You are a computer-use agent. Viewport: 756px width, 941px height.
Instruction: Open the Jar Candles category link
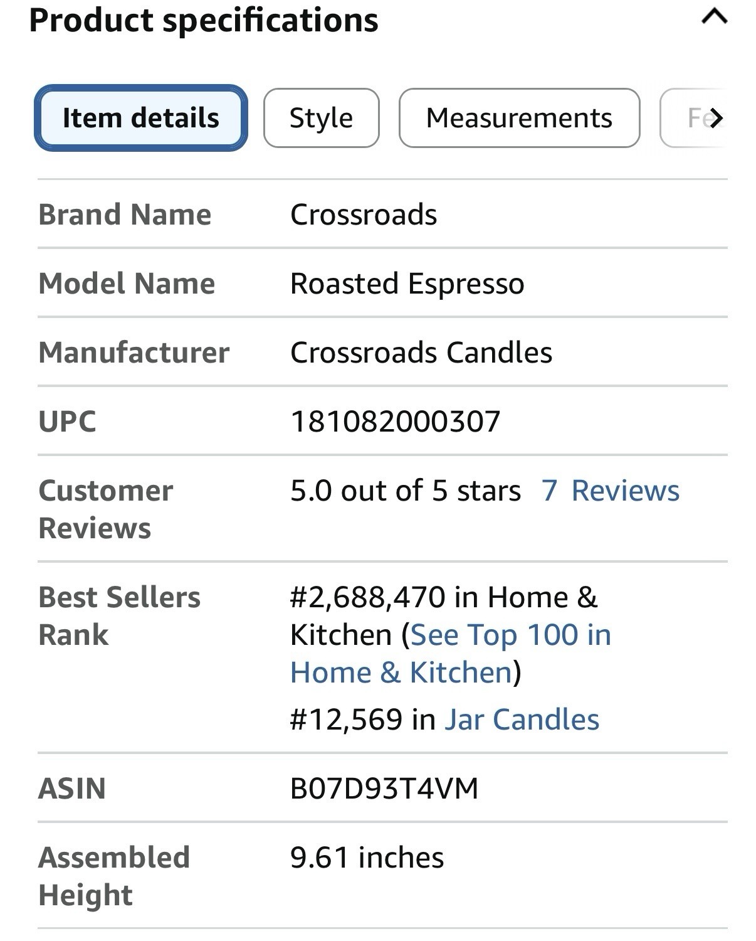(522, 720)
